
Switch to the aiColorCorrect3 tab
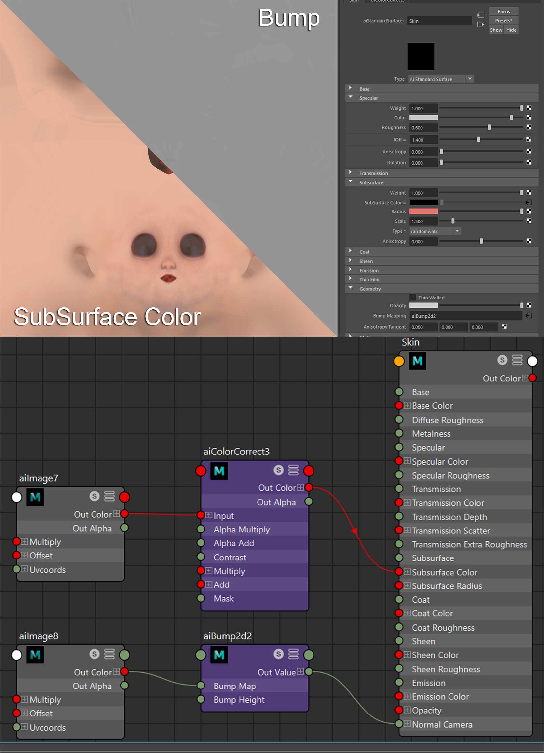388,2
